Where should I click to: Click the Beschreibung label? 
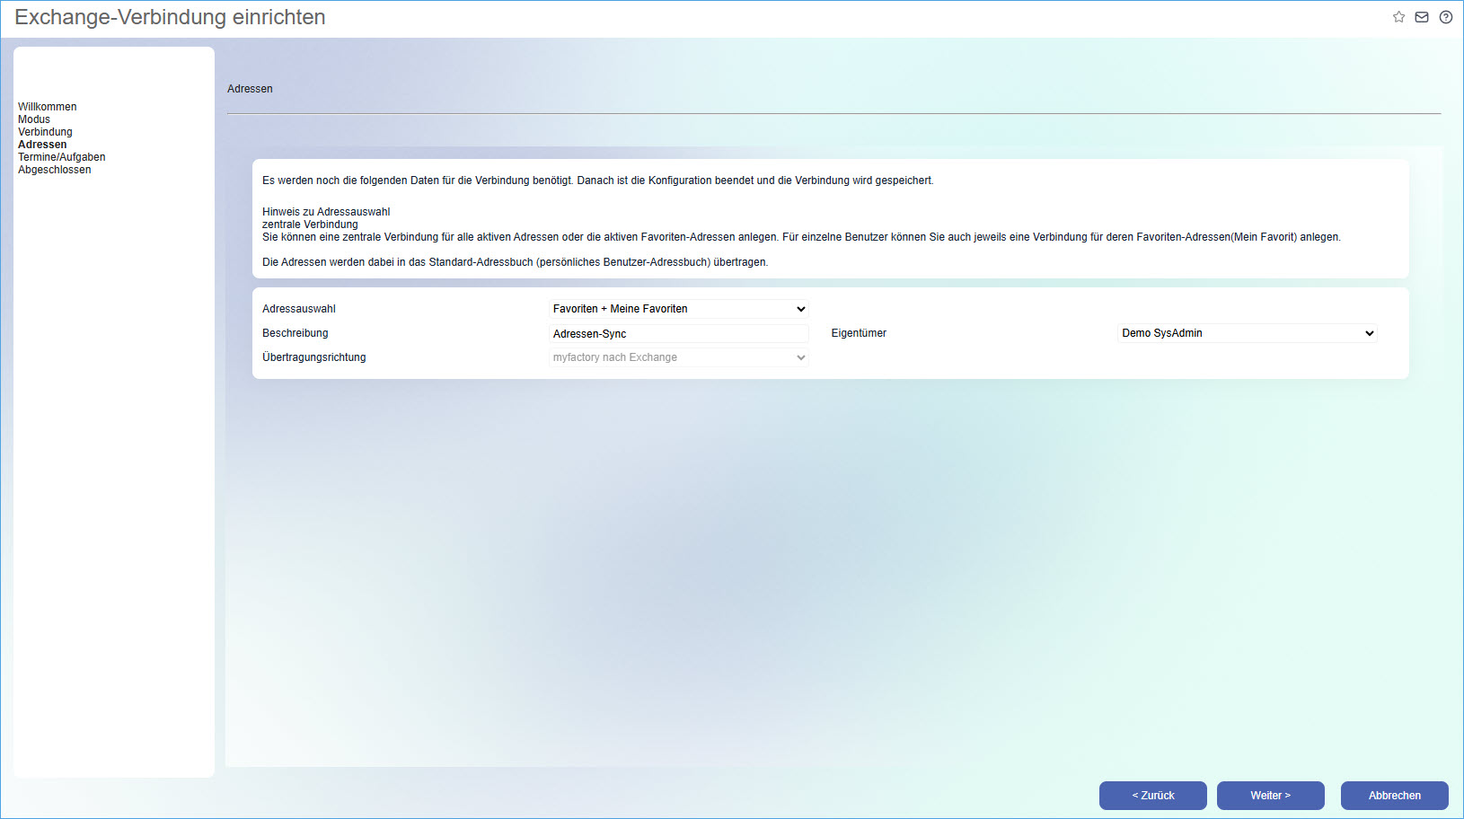click(295, 333)
